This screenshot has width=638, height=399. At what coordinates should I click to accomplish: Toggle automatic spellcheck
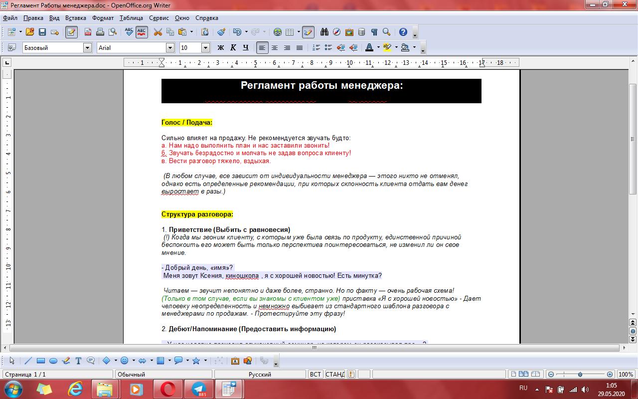coord(142,32)
